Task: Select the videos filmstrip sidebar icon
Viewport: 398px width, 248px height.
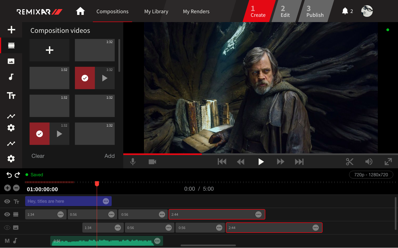Action: click(x=11, y=45)
